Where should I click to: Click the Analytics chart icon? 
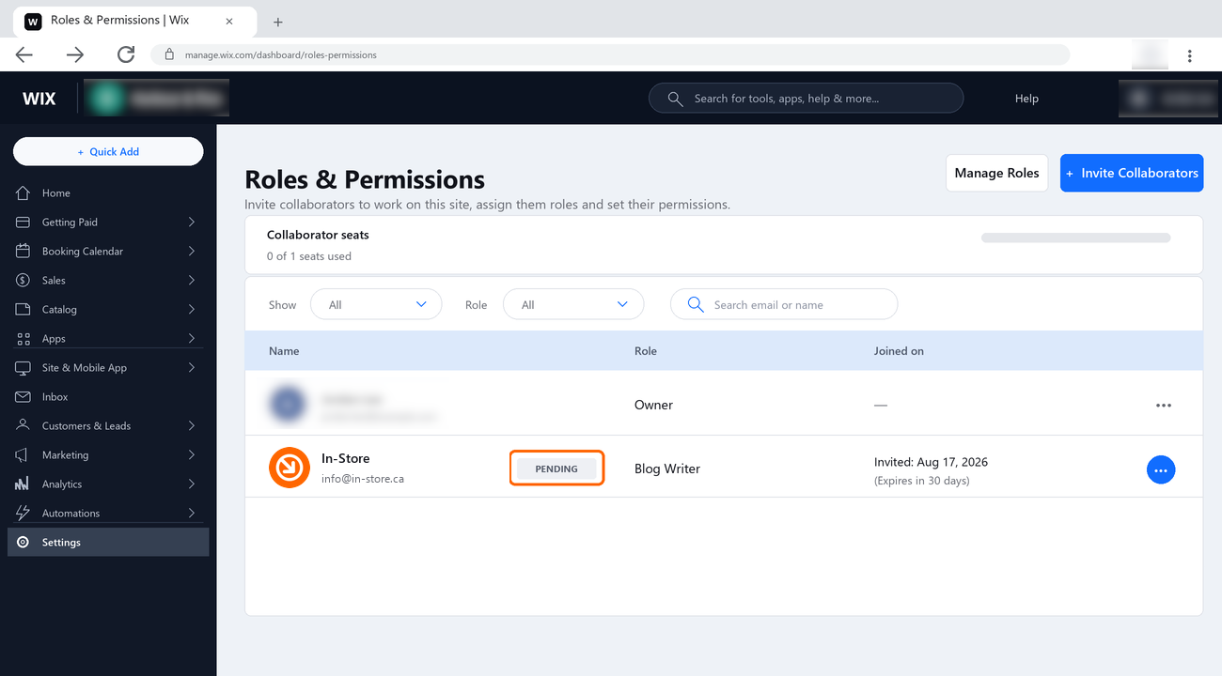coord(23,484)
